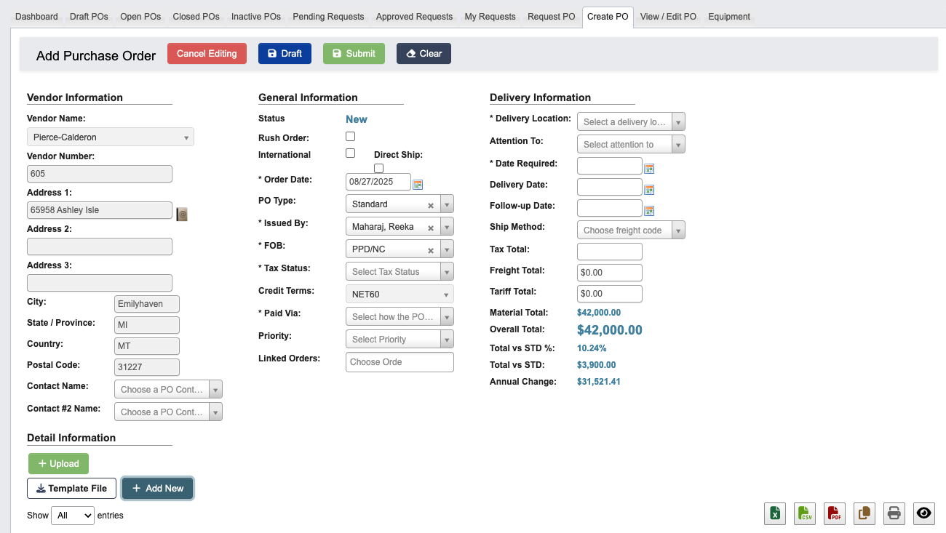
Task: Open the Delivery Location dropdown
Action: tap(631, 122)
